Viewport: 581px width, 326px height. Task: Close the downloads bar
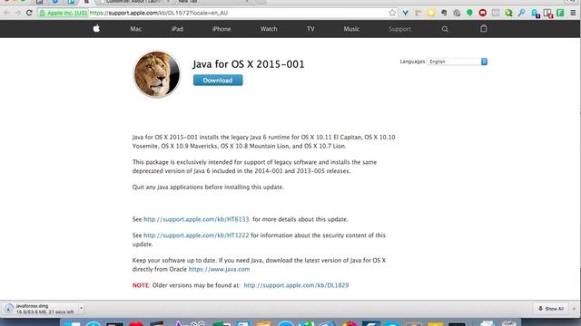click(575, 309)
